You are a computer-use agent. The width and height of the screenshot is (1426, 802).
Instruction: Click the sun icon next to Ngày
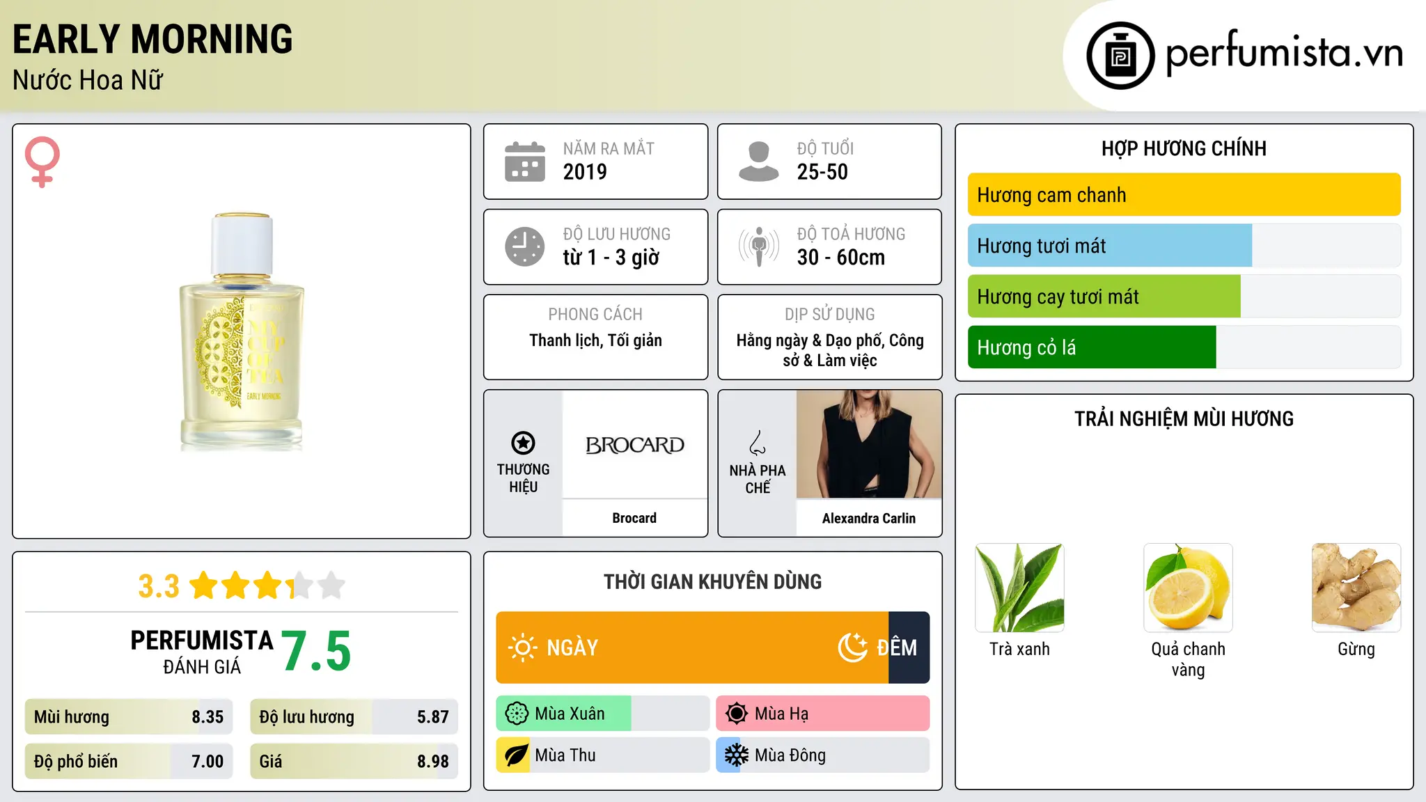click(522, 647)
